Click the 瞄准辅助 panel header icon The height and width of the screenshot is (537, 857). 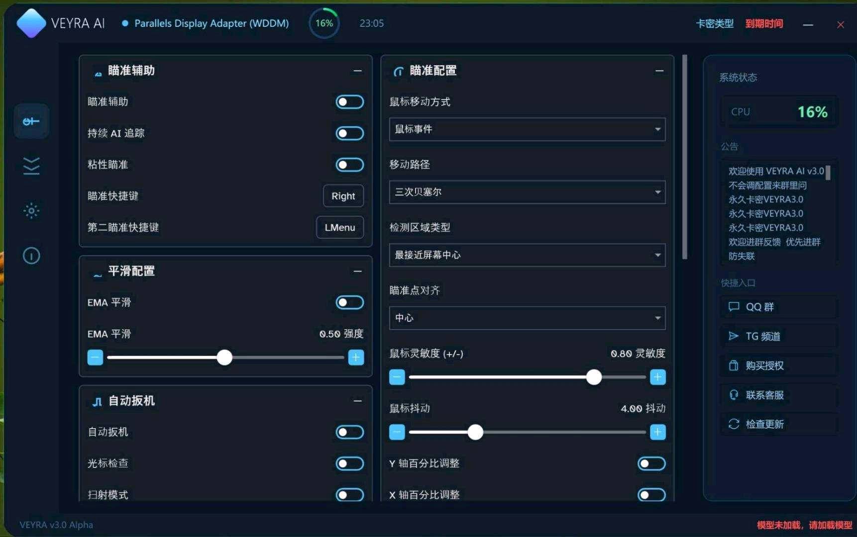[x=98, y=74]
